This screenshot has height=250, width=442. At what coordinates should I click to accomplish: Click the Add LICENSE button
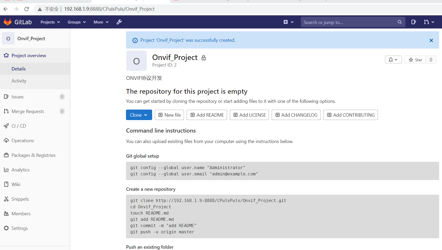(x=249, y=115)
